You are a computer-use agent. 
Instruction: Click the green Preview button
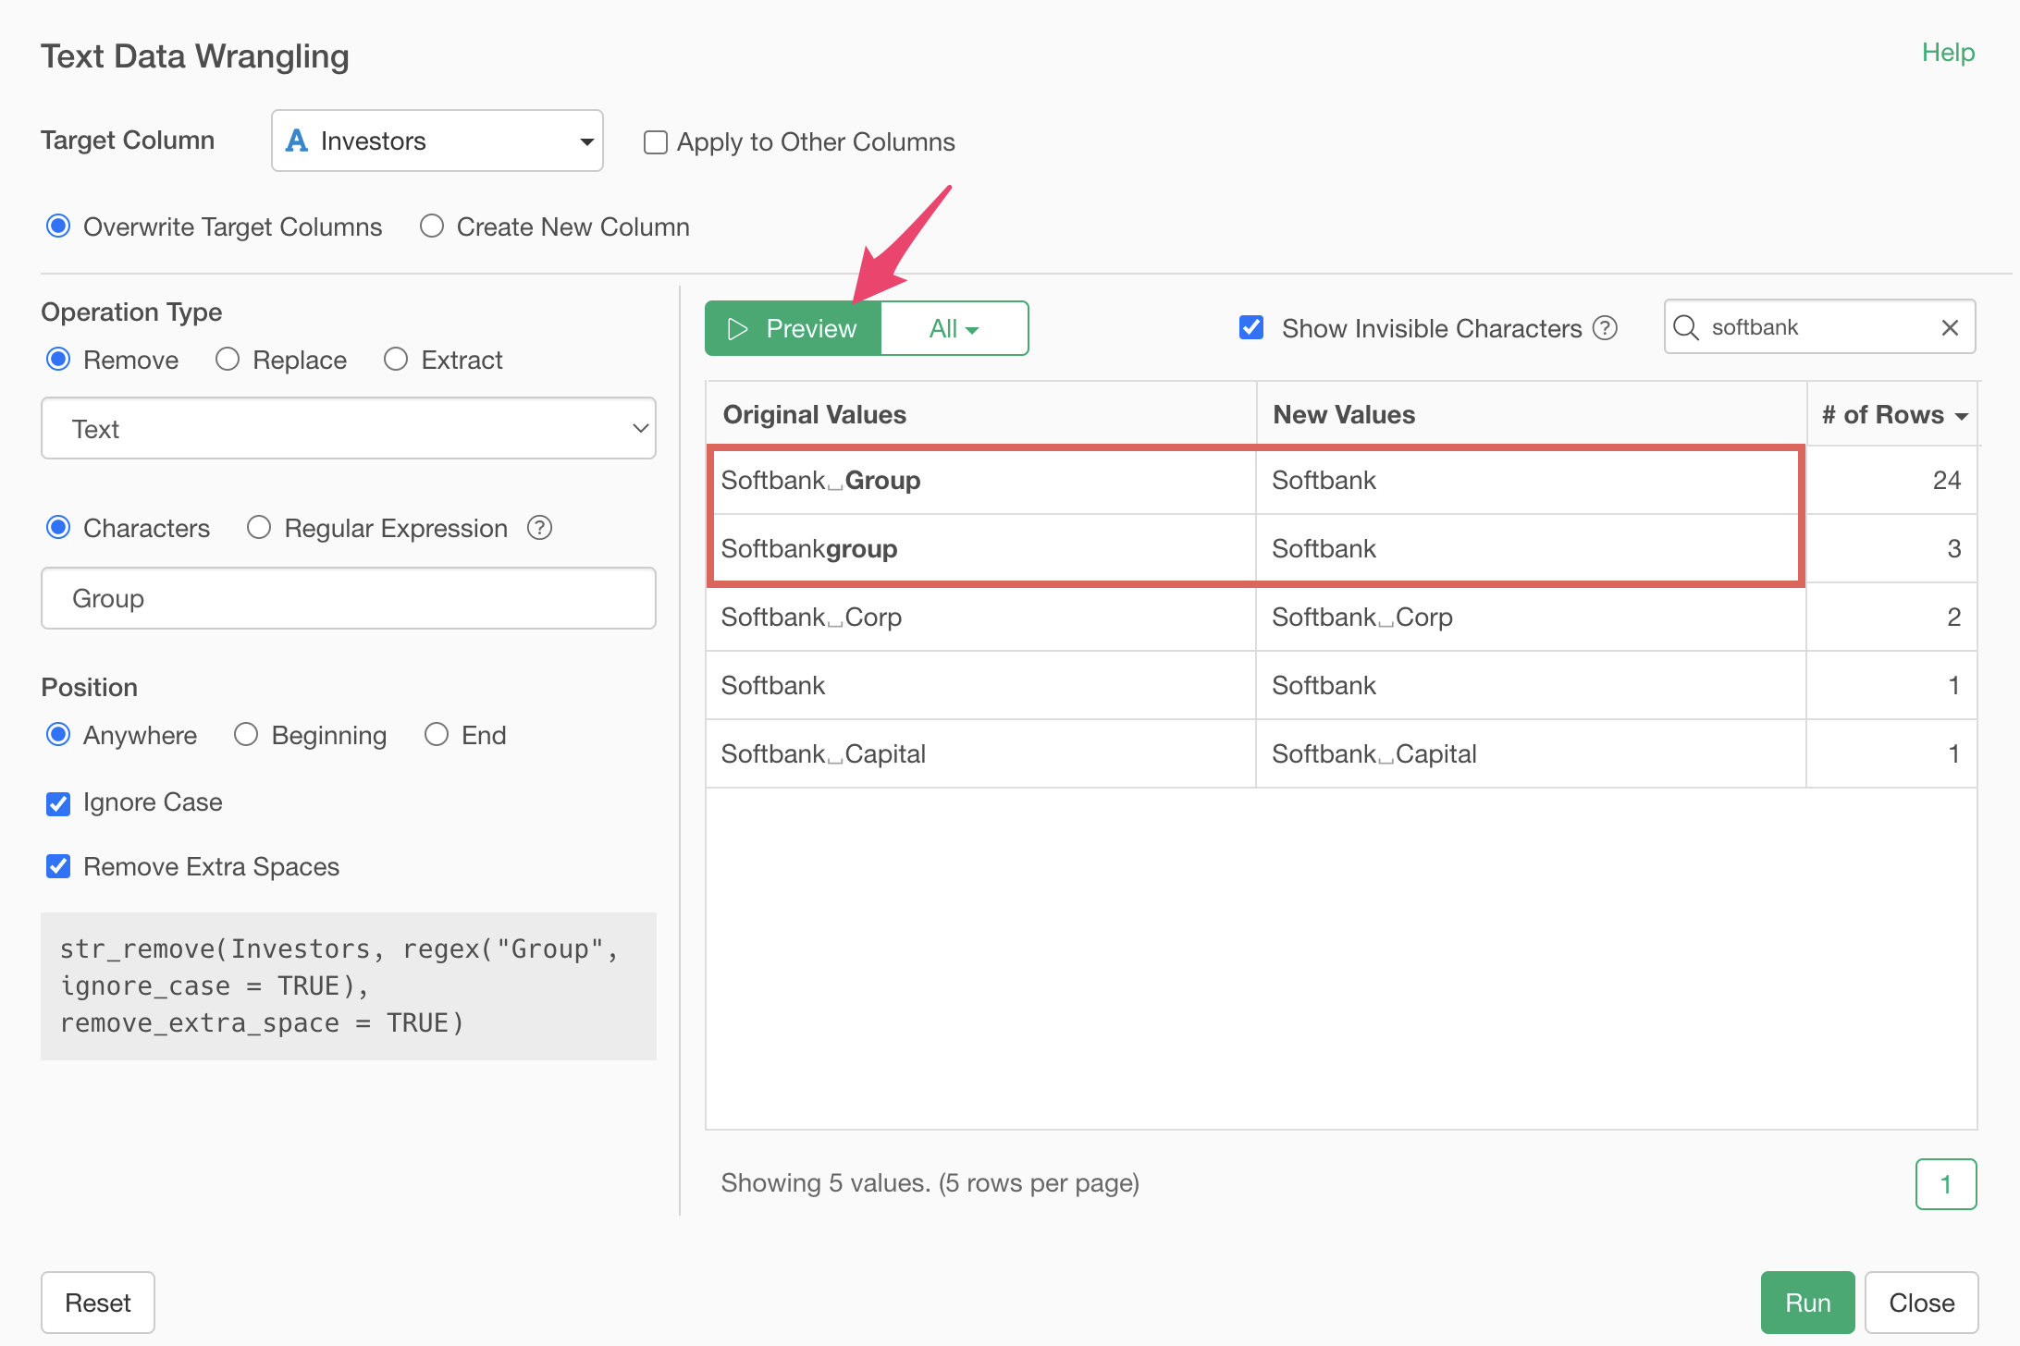[x=793, y=328]
